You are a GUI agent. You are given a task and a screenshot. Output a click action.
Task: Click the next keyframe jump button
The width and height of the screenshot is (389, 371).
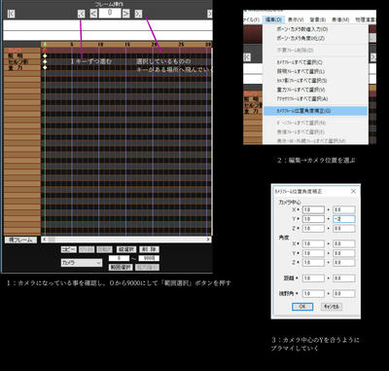138,14
